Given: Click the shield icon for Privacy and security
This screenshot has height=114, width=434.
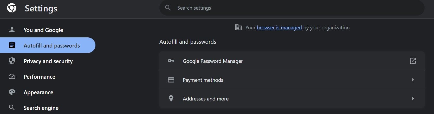Looking at the screenshot, I should pos(12,61).
